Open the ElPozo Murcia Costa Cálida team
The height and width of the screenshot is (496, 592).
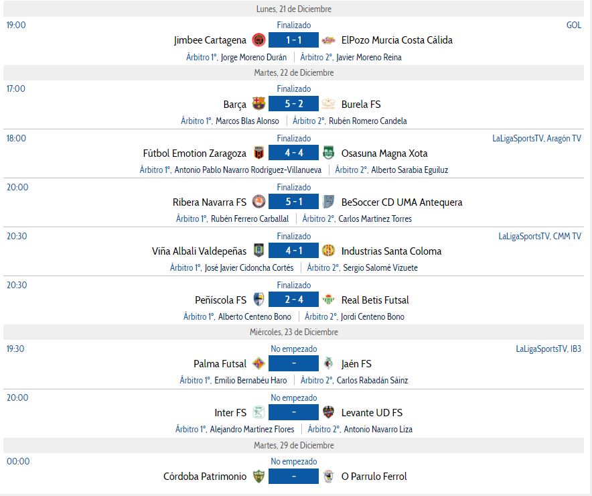click(x=396, y=40)
